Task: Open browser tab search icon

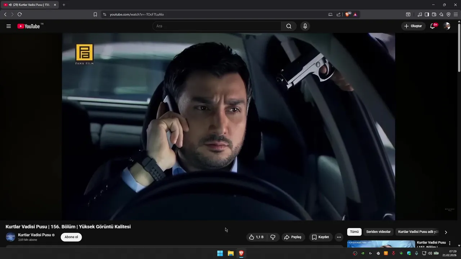Action: 408,14
